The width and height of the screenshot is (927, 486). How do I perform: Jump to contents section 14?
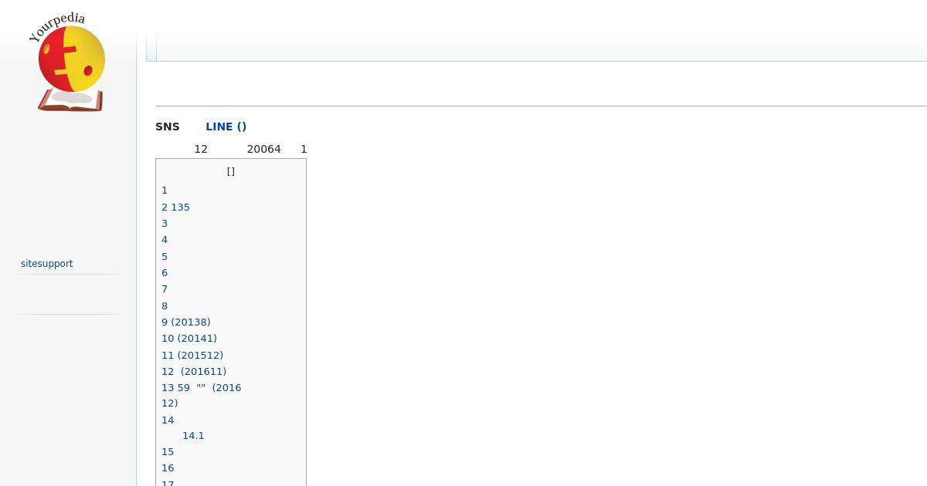click(168, 420)
